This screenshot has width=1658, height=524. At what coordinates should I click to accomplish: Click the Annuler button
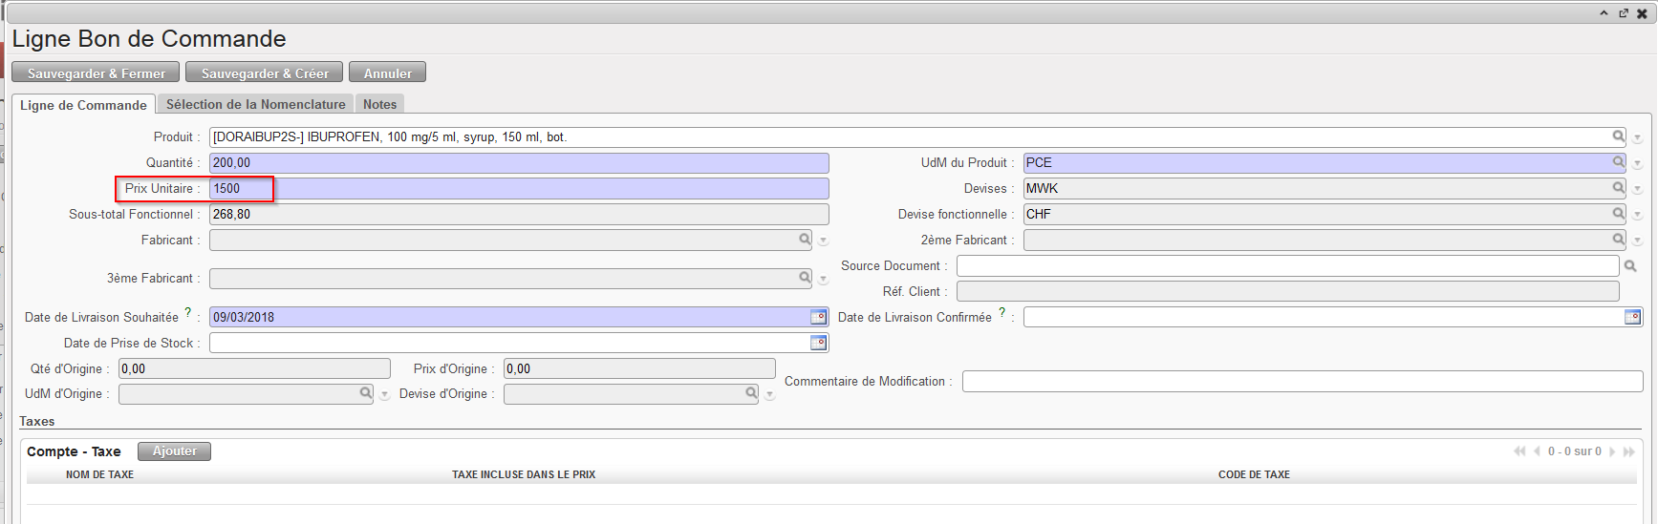[x=387, y=73]
